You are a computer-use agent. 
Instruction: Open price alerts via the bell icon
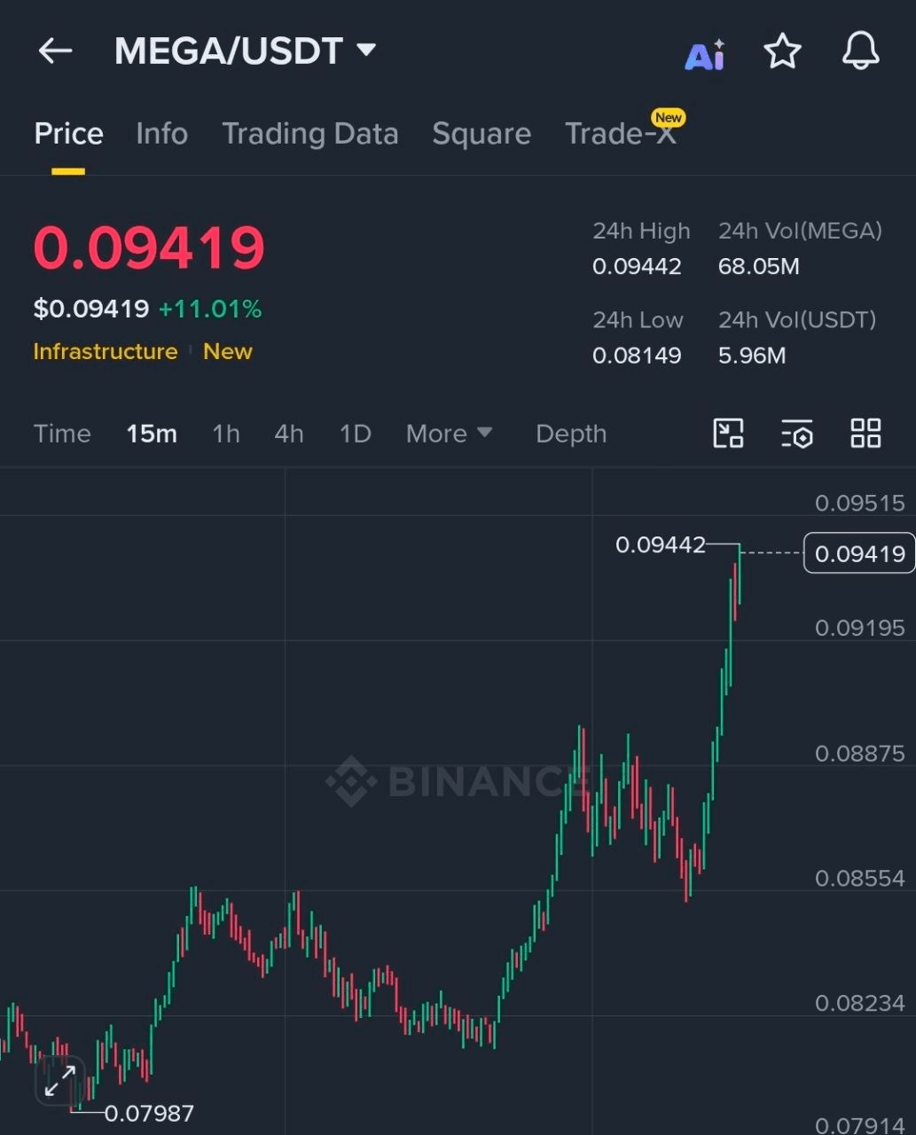[x=860, y=51]
